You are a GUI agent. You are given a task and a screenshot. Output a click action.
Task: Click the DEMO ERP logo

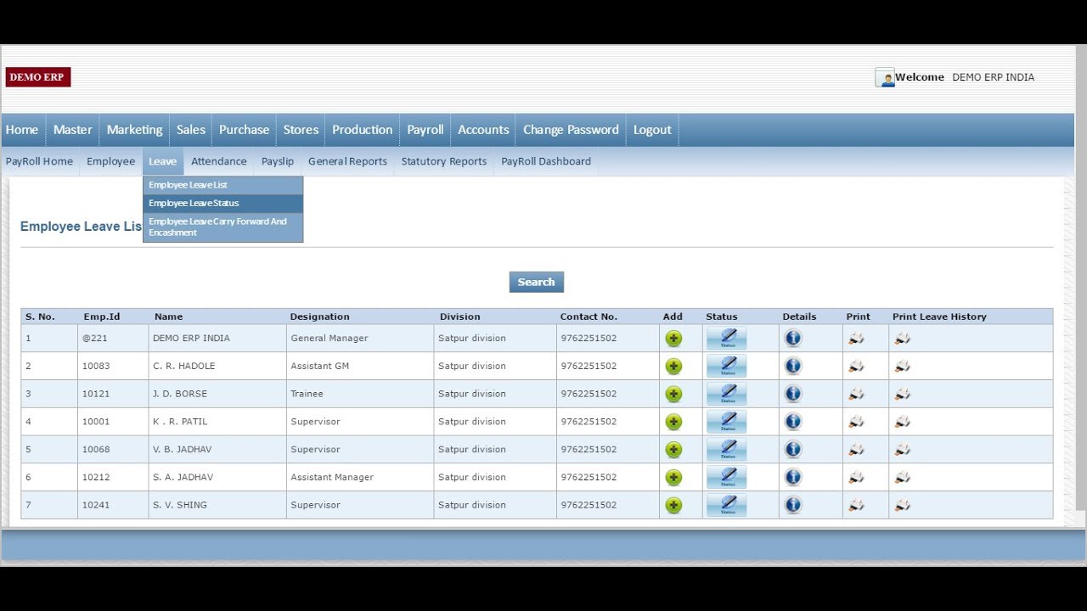[38, 77]
